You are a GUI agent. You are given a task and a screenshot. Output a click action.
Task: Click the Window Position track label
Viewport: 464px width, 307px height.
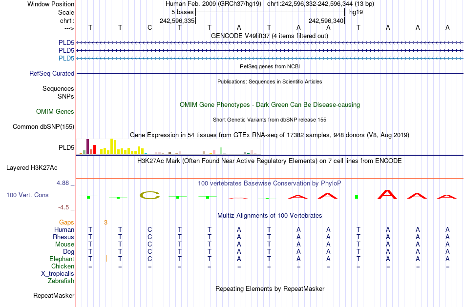tap(51, 4)
